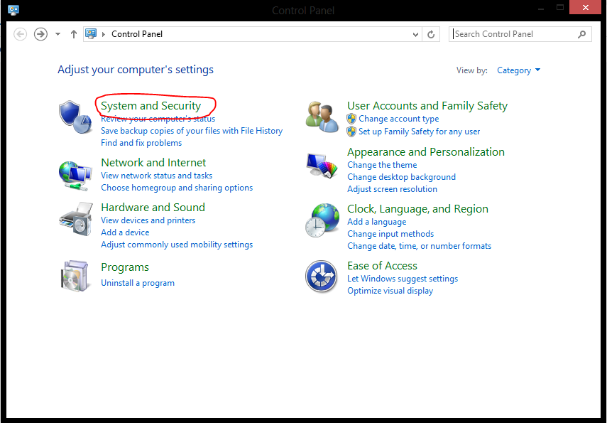This screenshot has width=607, height=423.
Task: Open Appearance and Personalization category
Action: 426,152
